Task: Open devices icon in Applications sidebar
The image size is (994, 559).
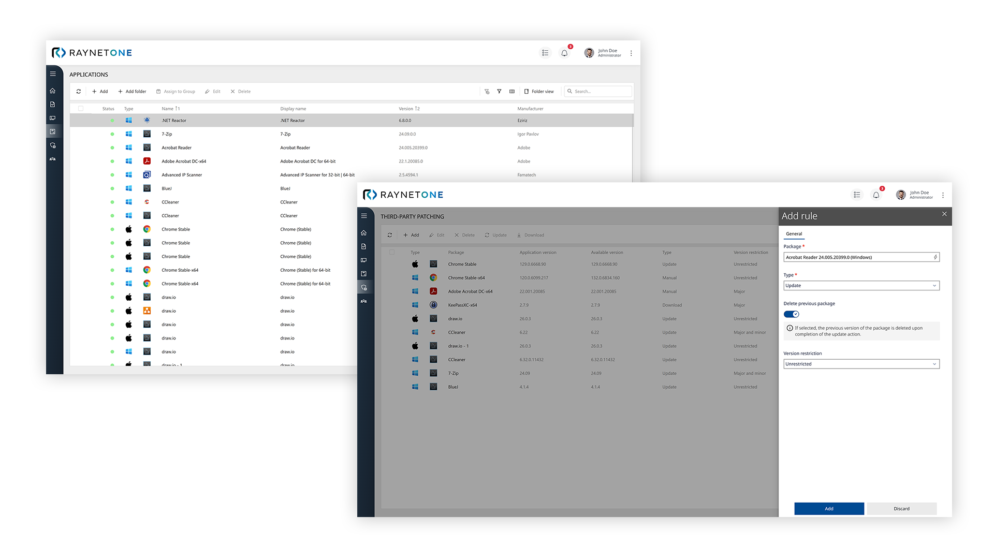Action: pos(53,118)
